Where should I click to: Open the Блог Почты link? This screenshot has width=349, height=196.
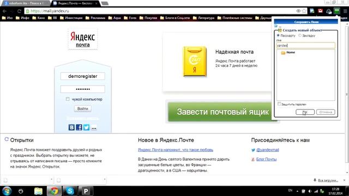[x=266, y=160]
